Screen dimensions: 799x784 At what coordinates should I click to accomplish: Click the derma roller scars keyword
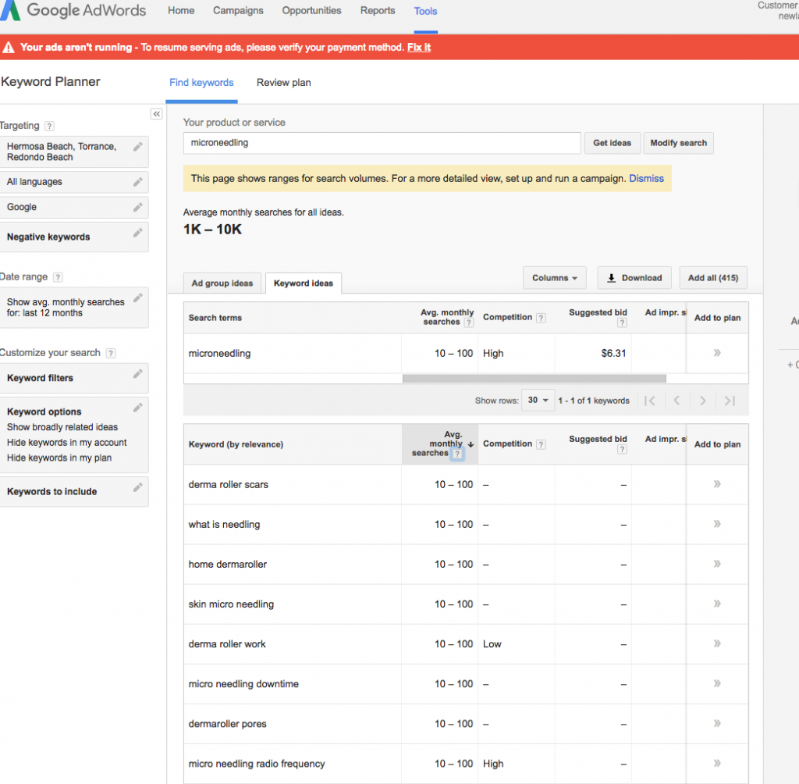coord(229,485)
